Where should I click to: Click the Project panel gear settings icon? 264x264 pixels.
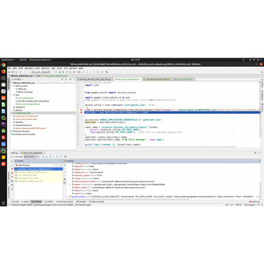pyautogui.click(x=70, y=79)
